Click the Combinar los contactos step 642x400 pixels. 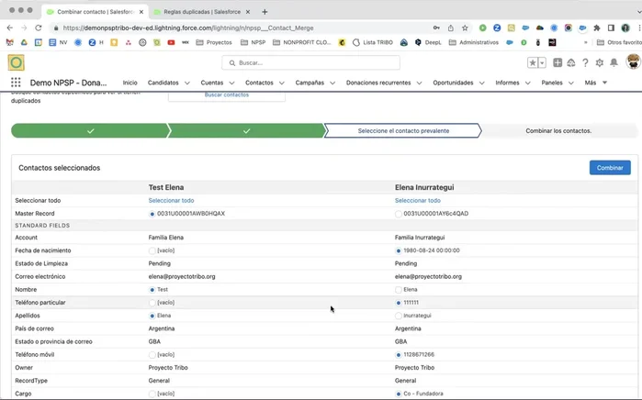(x=558, y=131)
